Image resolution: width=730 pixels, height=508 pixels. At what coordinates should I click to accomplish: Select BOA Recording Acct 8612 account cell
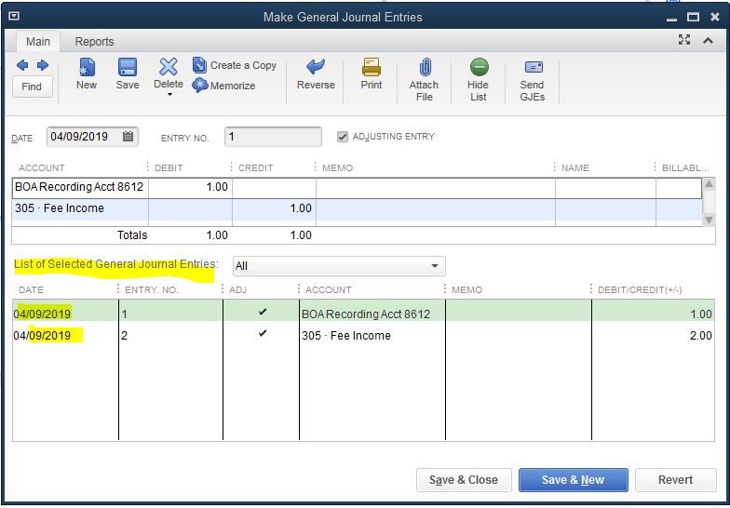pyautogui.click(x=80, y=187)
